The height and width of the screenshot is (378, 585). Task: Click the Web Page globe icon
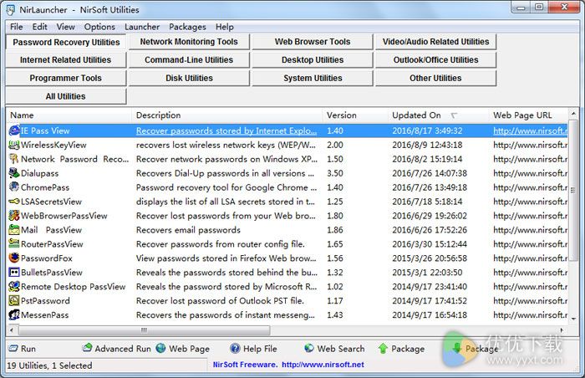pyautogui.click(x=160, y=348)
